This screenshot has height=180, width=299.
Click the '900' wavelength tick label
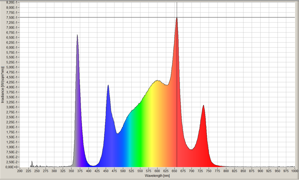pos(261,171)
